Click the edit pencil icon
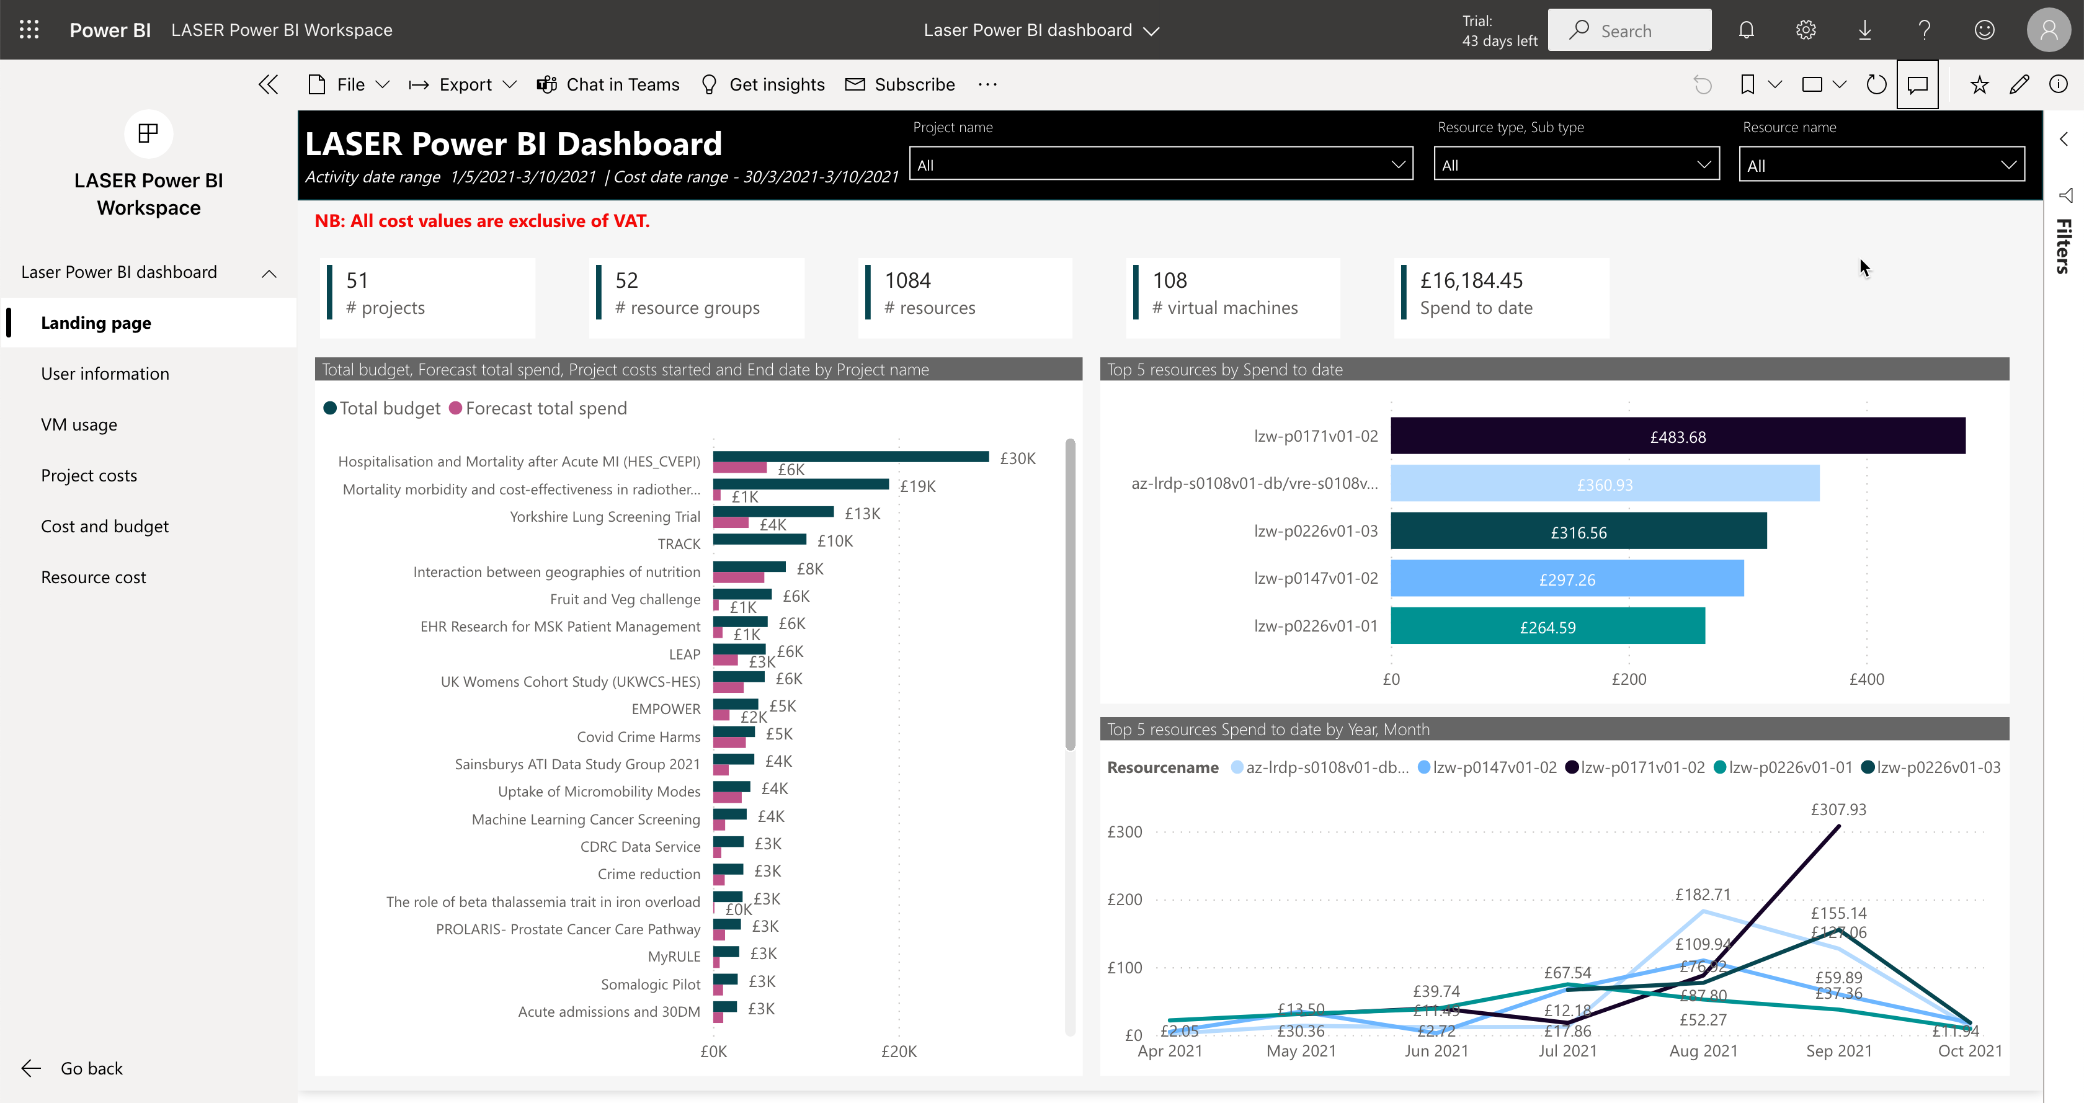 [x=2019, y=84]
